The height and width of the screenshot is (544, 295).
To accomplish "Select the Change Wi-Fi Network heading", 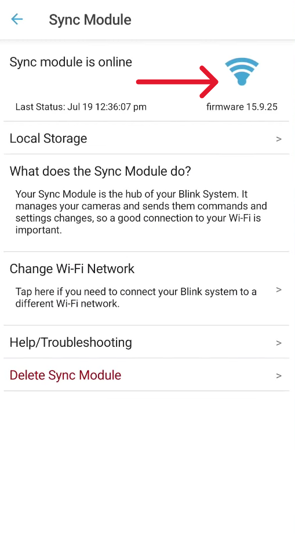I will pyautogui.click(x=72, y=269).
